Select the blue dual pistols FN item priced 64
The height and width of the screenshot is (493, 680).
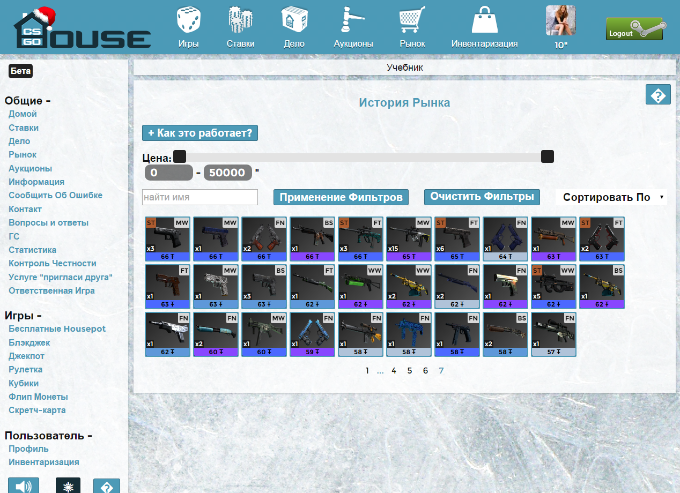pos(506,239)
